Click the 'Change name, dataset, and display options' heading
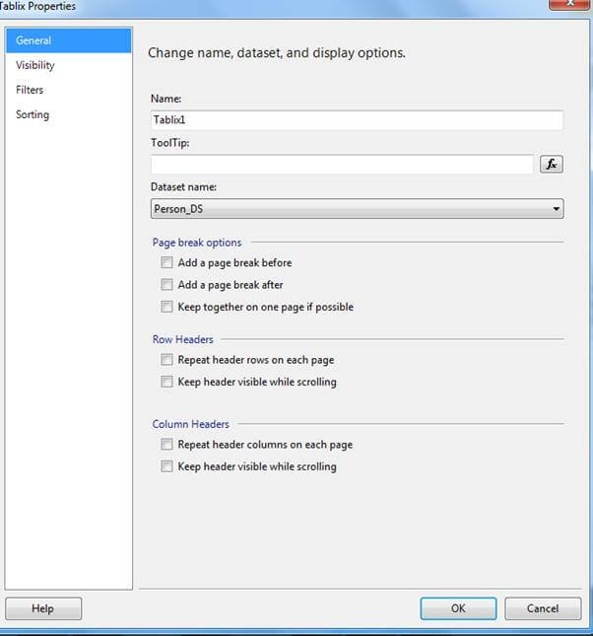593x636 pixels. pos(277,53)
